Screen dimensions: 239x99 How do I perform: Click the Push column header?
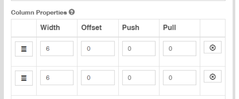point(131,28)
